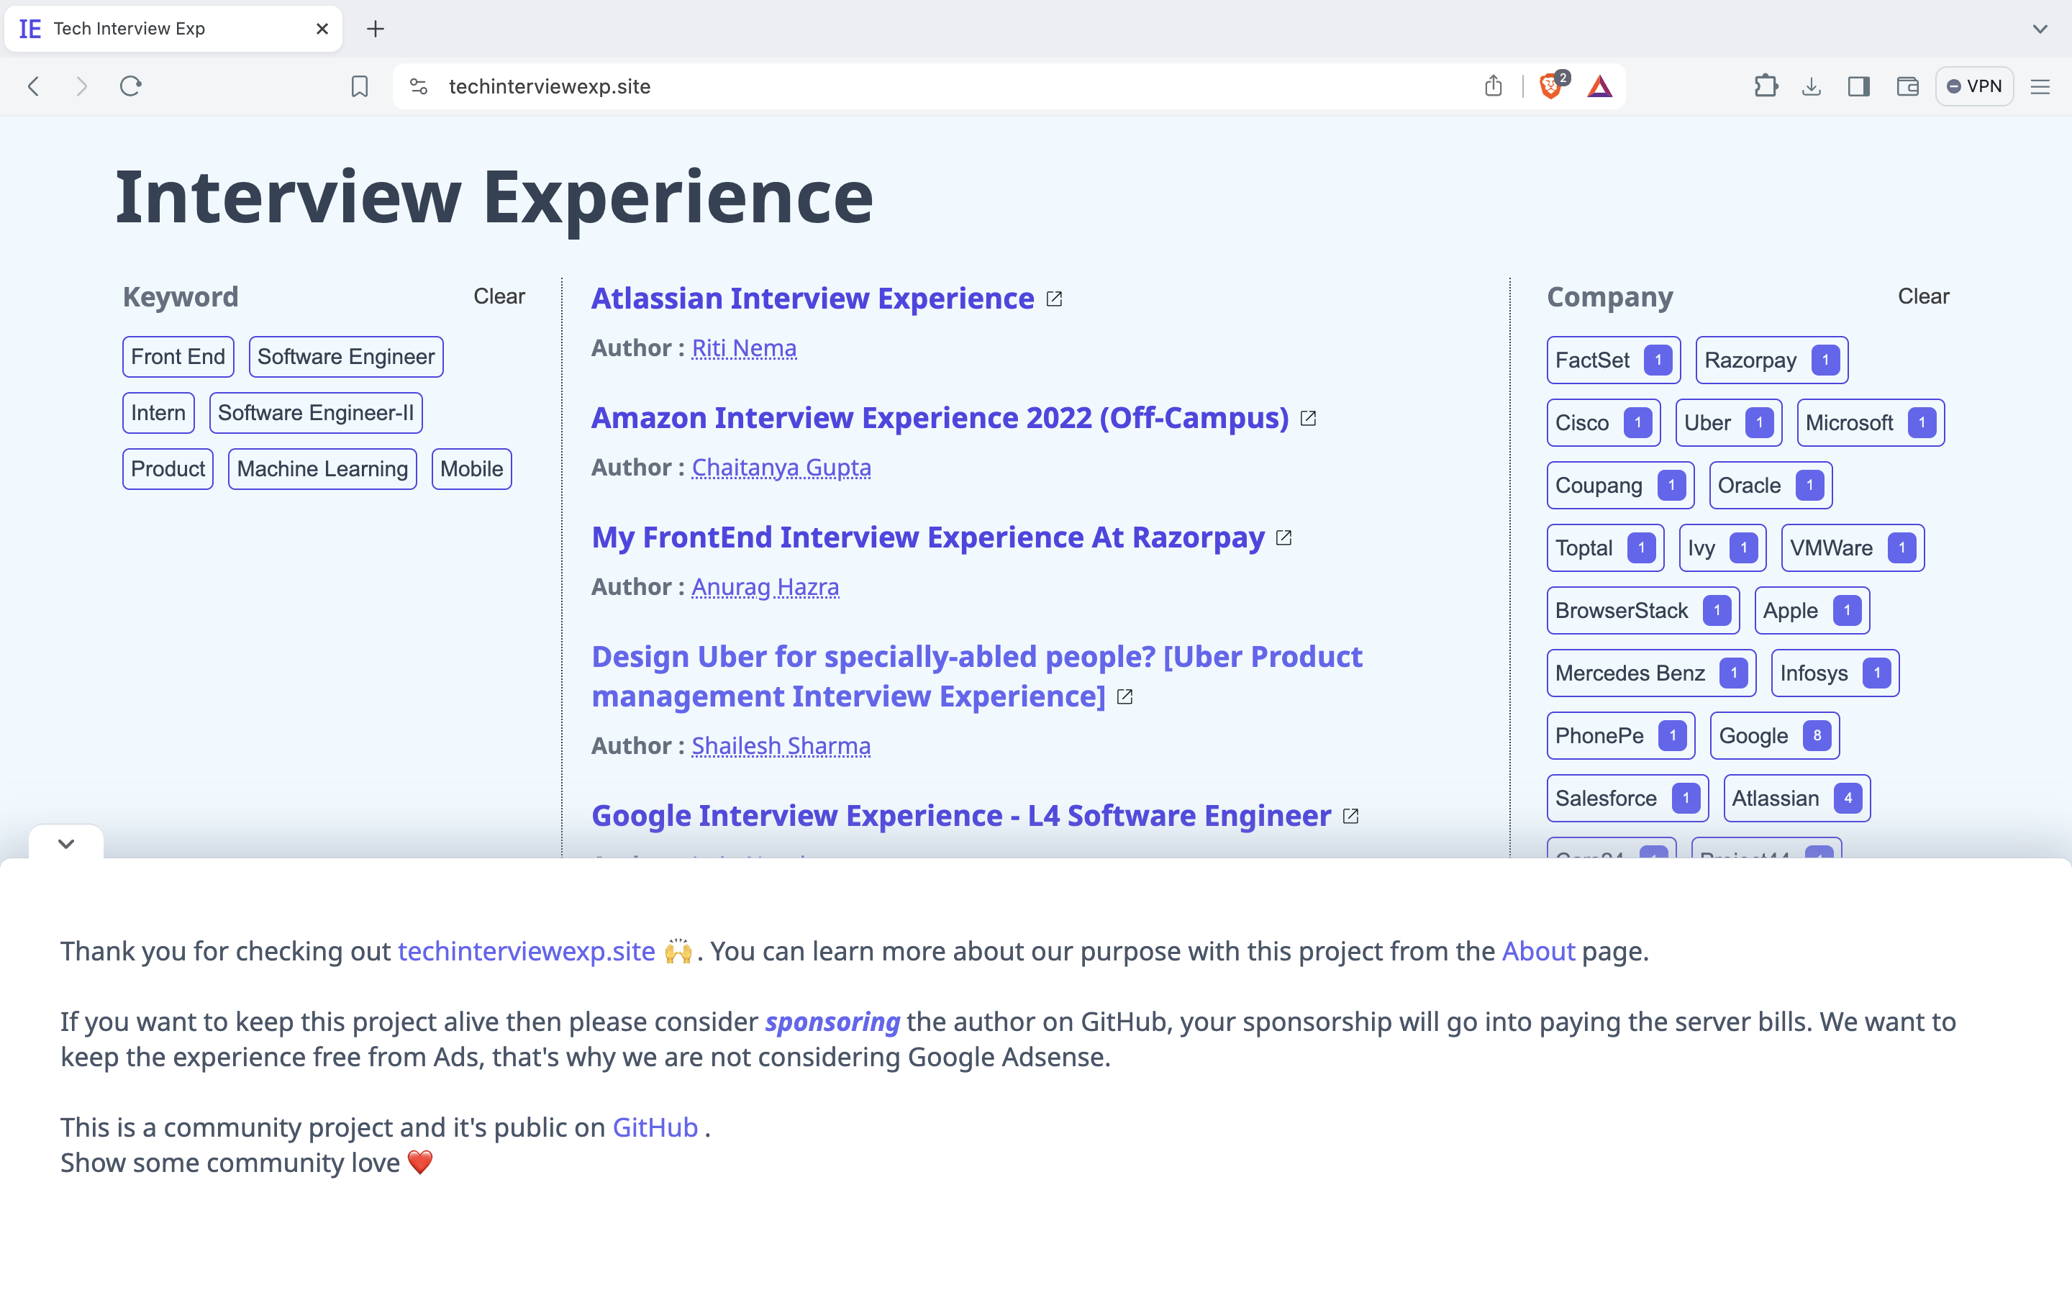
Task: Click the sponsoring link in banner
Action: tap(832, 1022)
